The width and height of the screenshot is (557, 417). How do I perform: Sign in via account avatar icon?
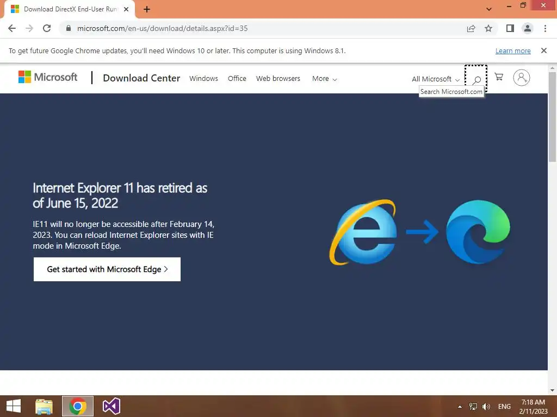tap(522, 78)
